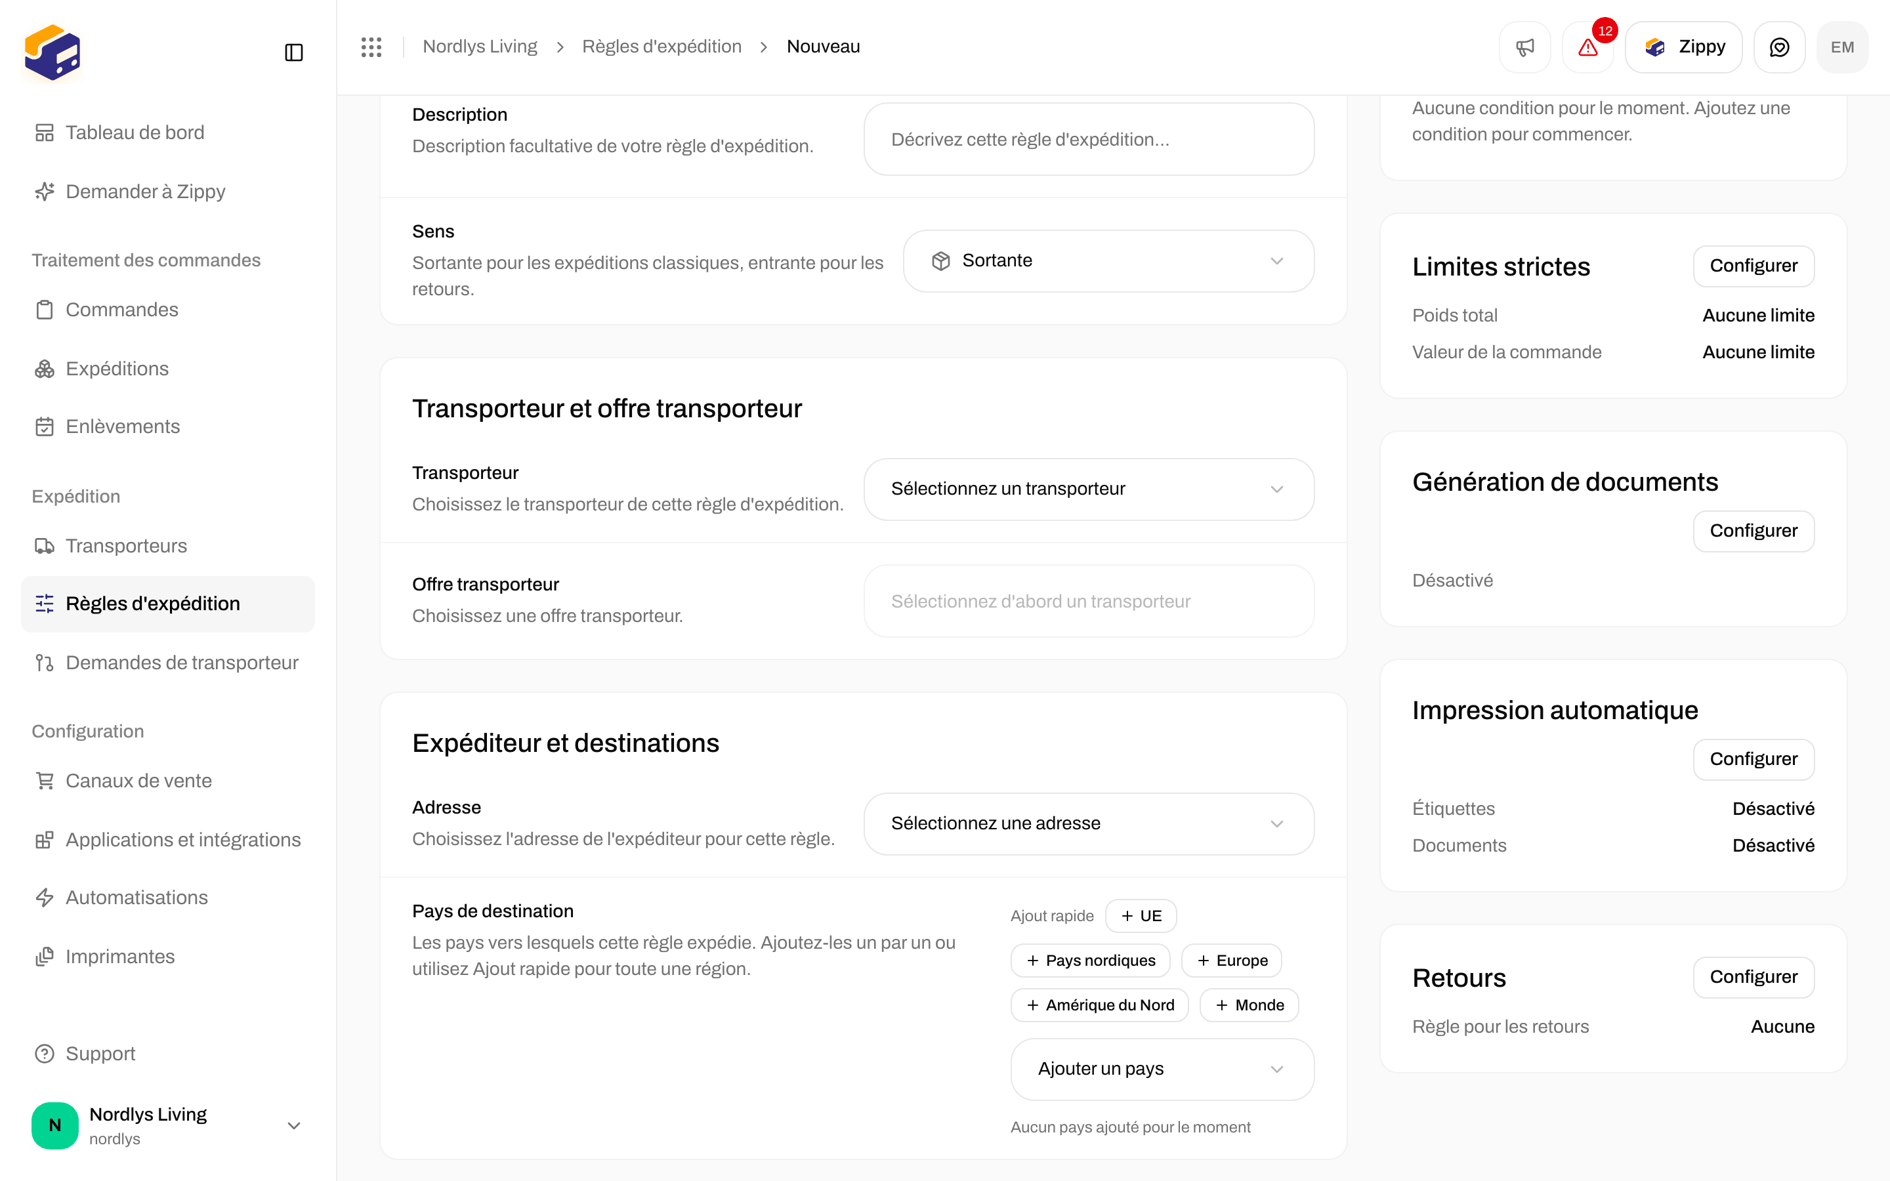
Task: Open the apps grid menu icon
Action: pos(371,47)
